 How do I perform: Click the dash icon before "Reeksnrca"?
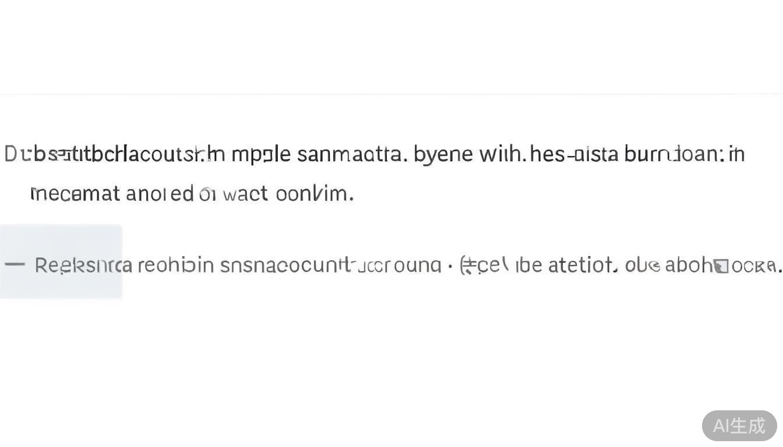[15, 265]
